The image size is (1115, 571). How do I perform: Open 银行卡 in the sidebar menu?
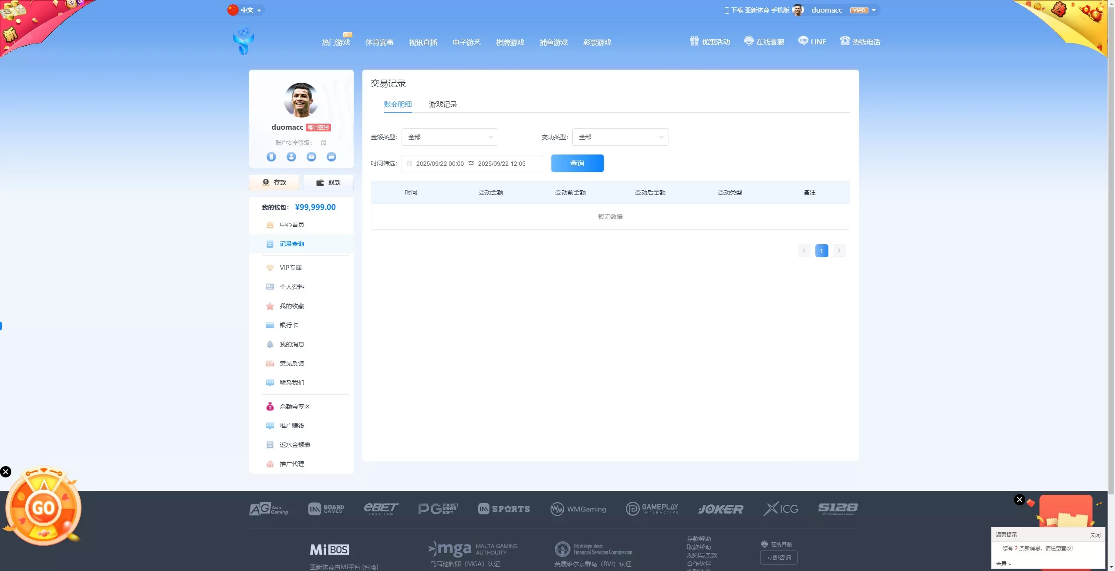point(289,325)
